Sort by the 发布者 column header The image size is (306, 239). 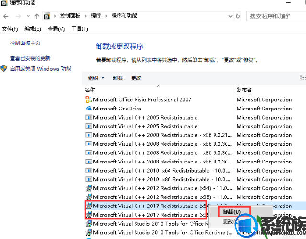(244, 90)
